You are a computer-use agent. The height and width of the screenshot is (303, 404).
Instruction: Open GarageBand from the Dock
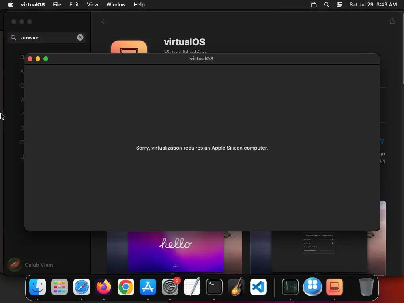(x=236, y=286)
